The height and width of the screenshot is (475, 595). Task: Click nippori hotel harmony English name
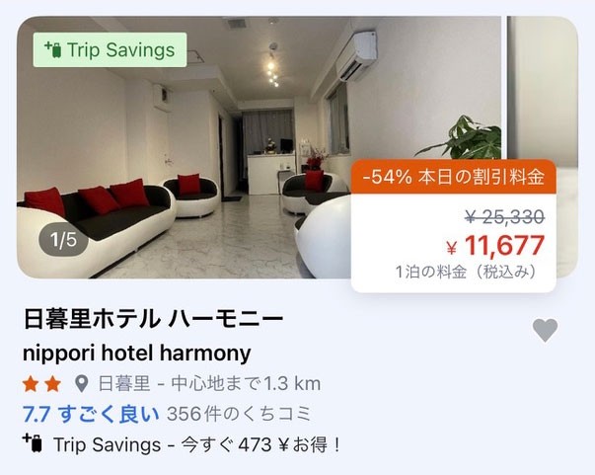click(x=137, y=353)
